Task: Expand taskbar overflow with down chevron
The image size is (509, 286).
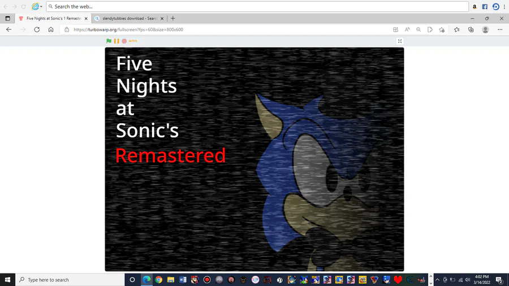Action: 431,283
